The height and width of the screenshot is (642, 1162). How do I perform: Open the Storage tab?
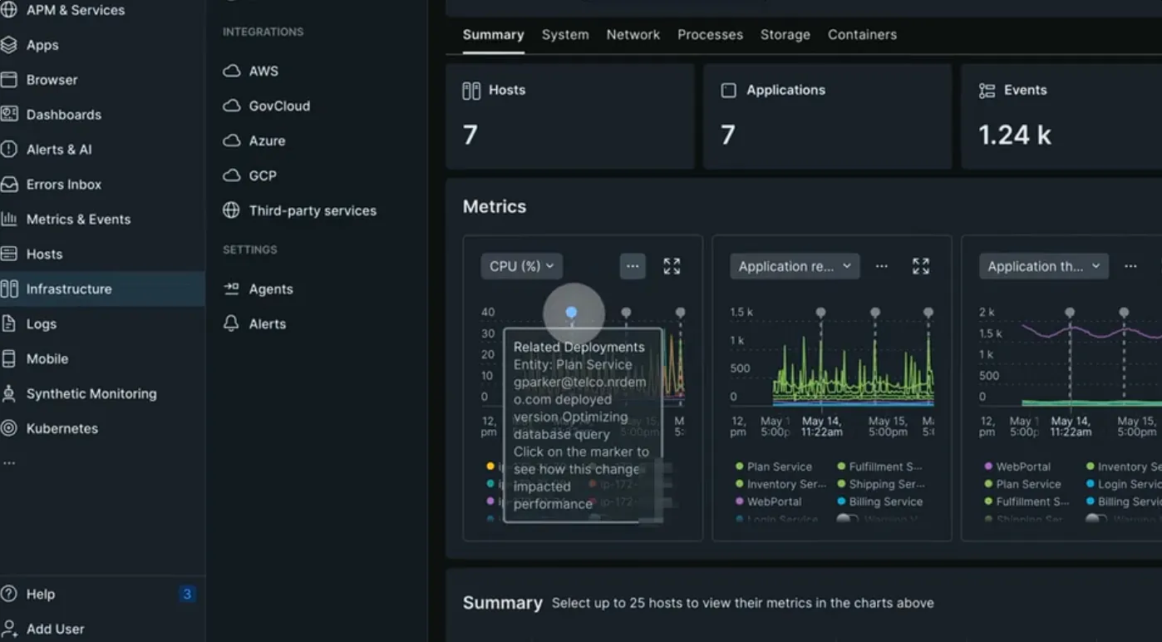point(785,35)
